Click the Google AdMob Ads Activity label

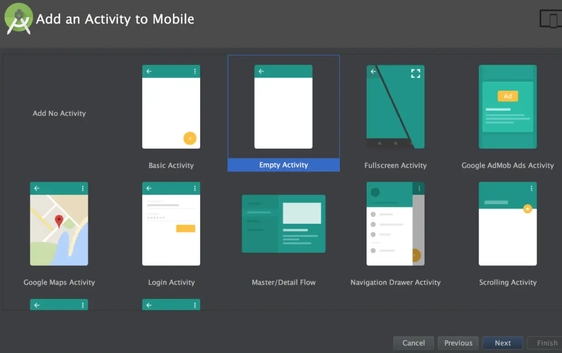tap(508, 165)
